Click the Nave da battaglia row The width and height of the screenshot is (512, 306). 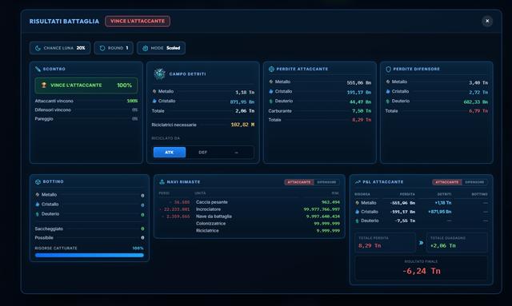[x=249, y=217]
